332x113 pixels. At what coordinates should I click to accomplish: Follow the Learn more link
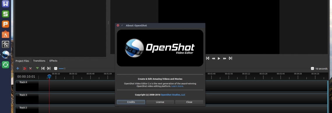click(x=177, y=86)
